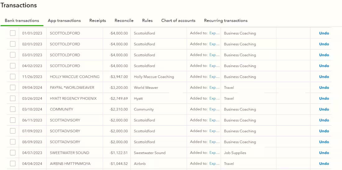Toggle checkbox for the Community transaction
Image resolution: width=342 pixels, height=170 pixels.
[13, 109]
